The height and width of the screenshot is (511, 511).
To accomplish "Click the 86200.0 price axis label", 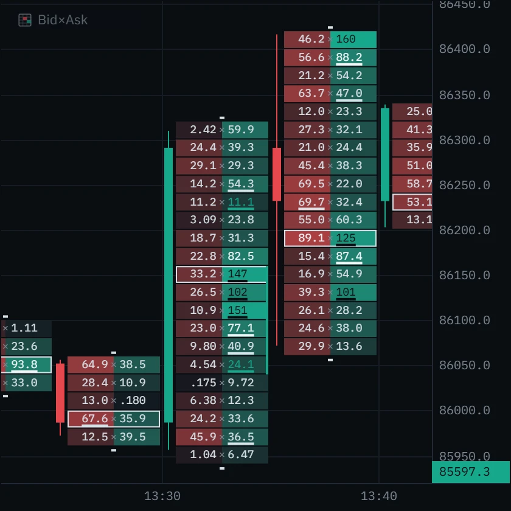I will click(x=464, y=230).
